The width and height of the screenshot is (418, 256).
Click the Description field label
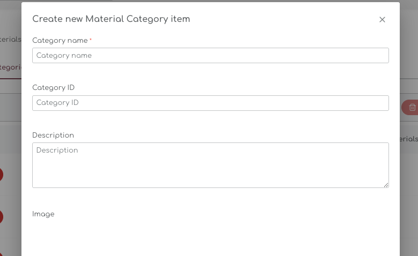53,135
